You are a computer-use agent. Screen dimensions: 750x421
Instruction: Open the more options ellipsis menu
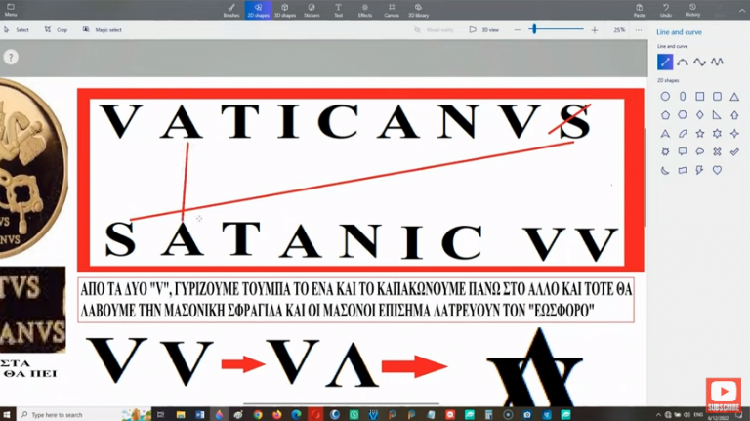(x=639, y=29)
